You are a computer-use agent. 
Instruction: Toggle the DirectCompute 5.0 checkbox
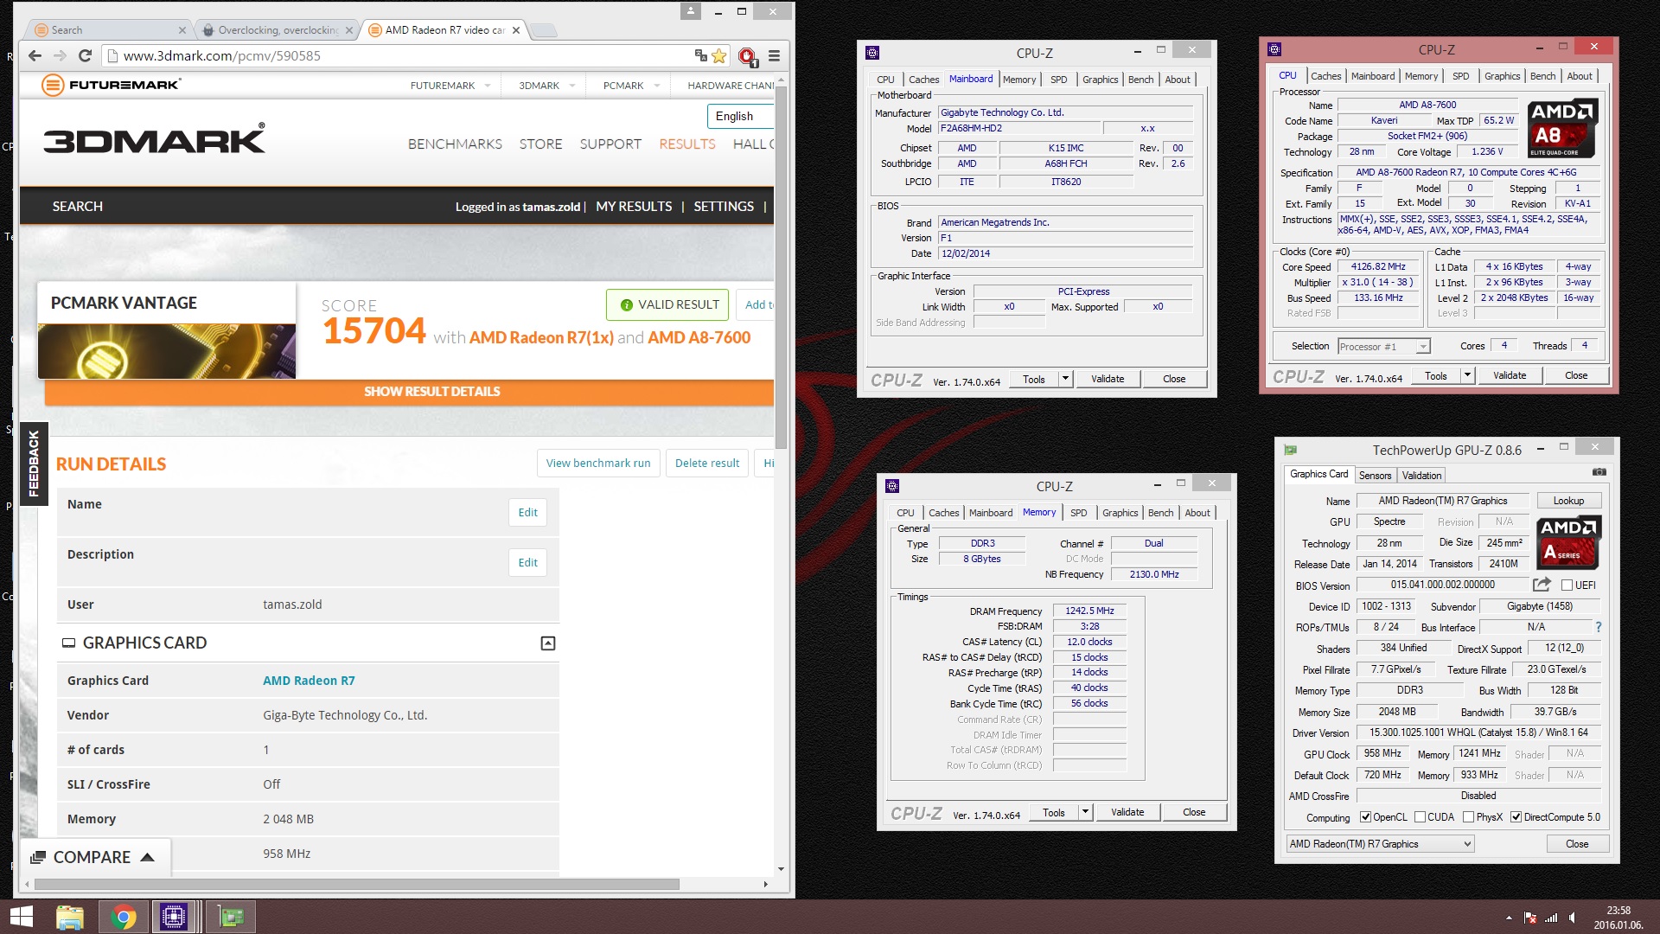(x=1516, y=817)
